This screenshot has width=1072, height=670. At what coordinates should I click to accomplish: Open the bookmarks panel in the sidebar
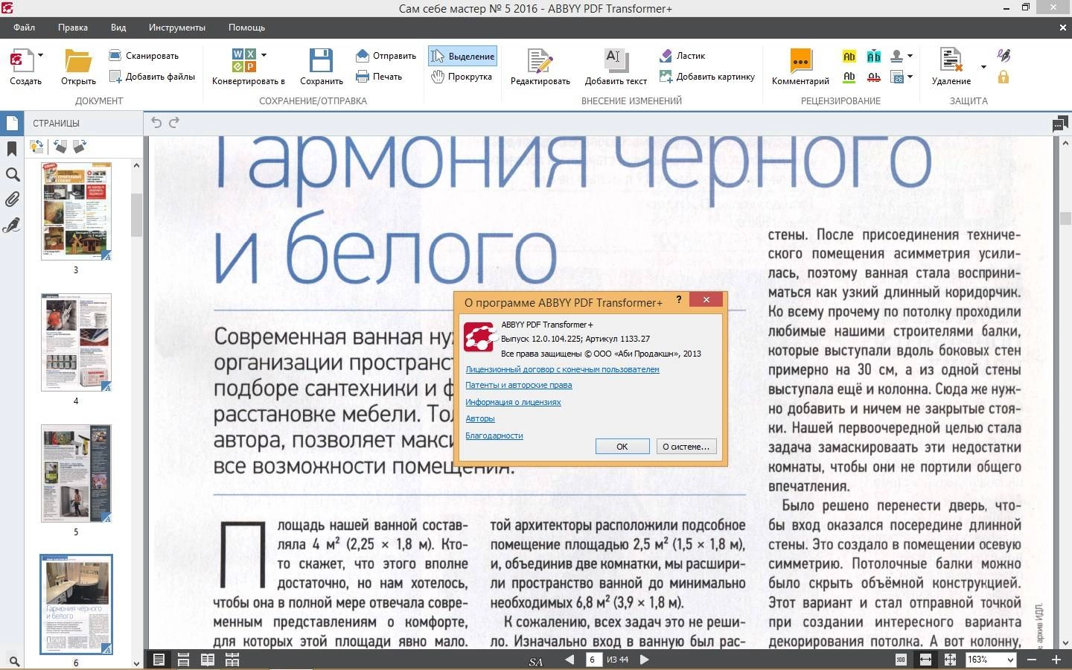pyautogui.click(x=12, y=149)
